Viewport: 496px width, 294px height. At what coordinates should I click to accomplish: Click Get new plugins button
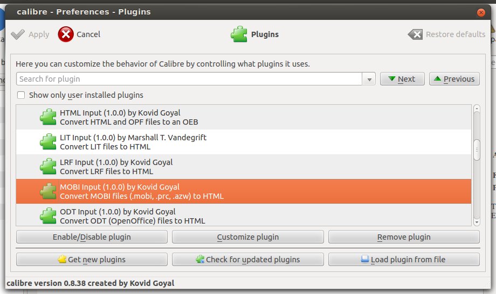(x=91, y=260)
